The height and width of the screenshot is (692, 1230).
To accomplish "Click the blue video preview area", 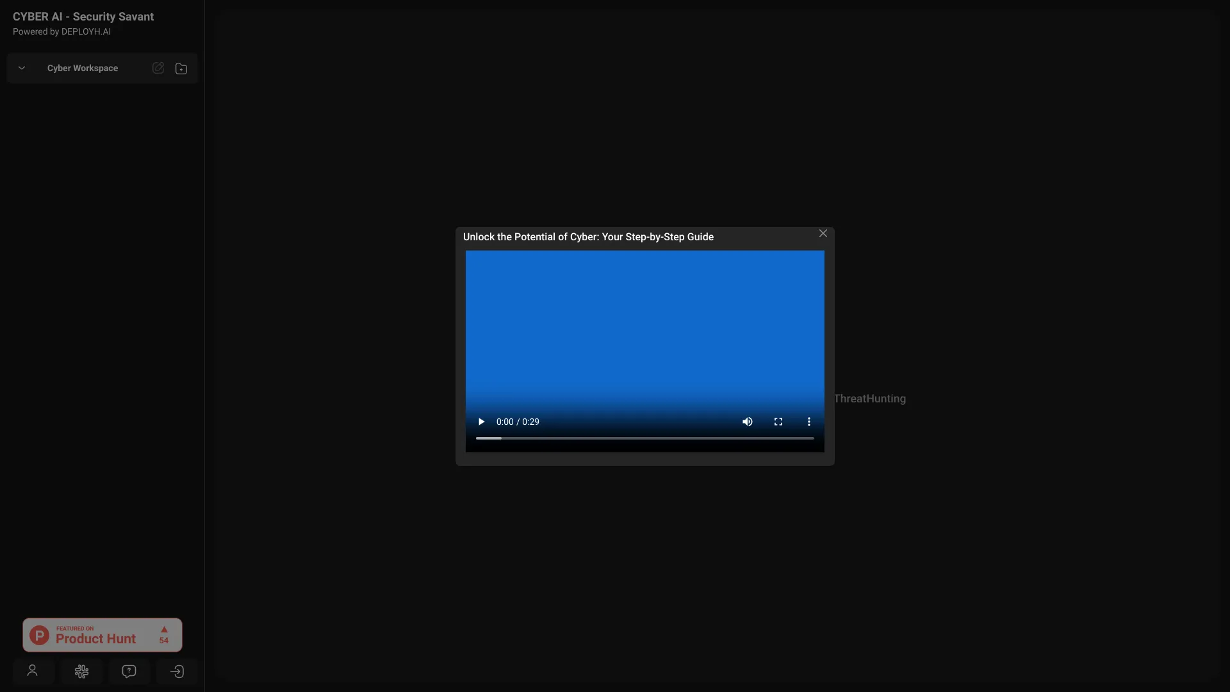I will [644, 320].
